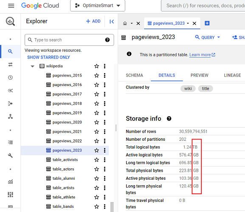Open the list-style sidebar icon below the dot
Screen dimensions: 245x212
[x=10, y=142]
